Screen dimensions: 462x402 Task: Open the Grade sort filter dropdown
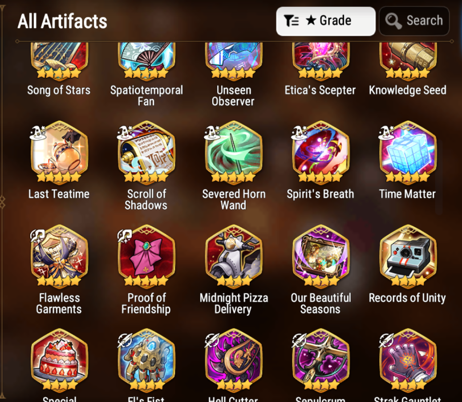325,21
